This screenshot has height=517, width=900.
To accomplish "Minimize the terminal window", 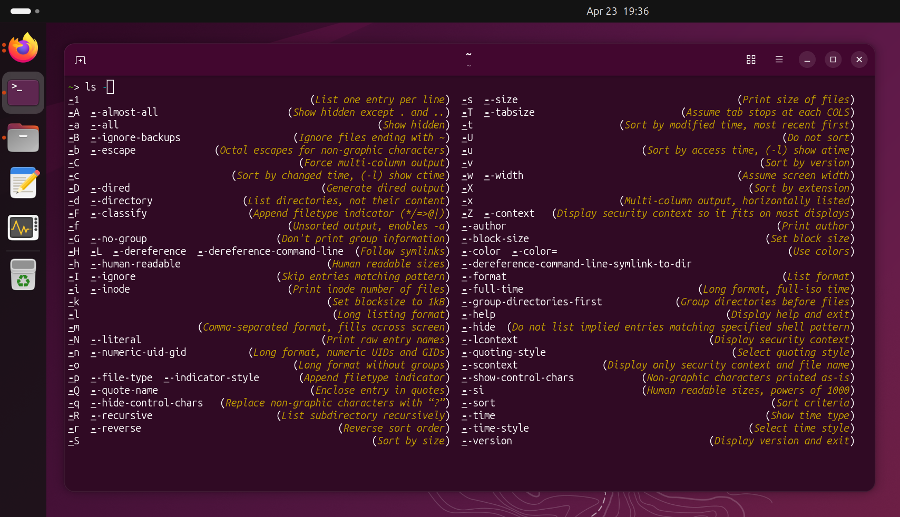I will click(807, 59).
